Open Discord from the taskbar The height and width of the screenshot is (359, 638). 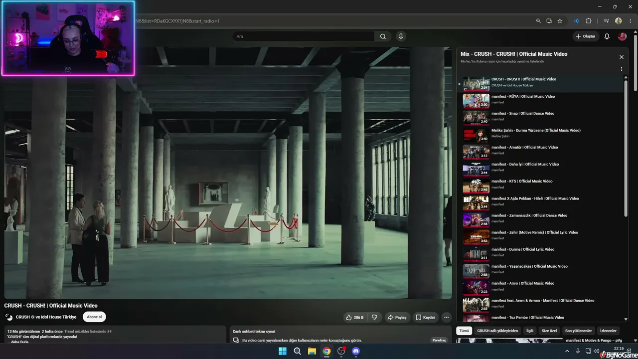pos(356,351)
